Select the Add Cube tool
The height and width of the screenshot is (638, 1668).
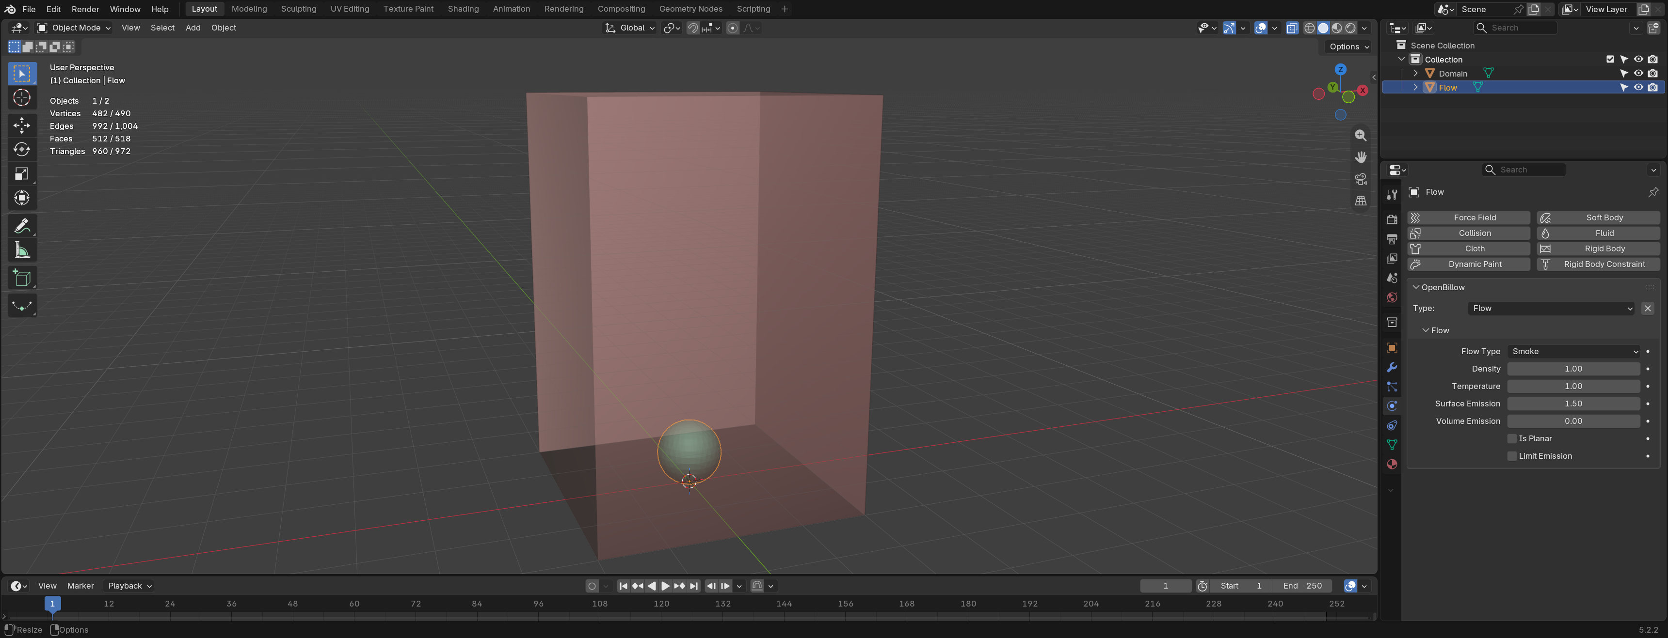22,278
